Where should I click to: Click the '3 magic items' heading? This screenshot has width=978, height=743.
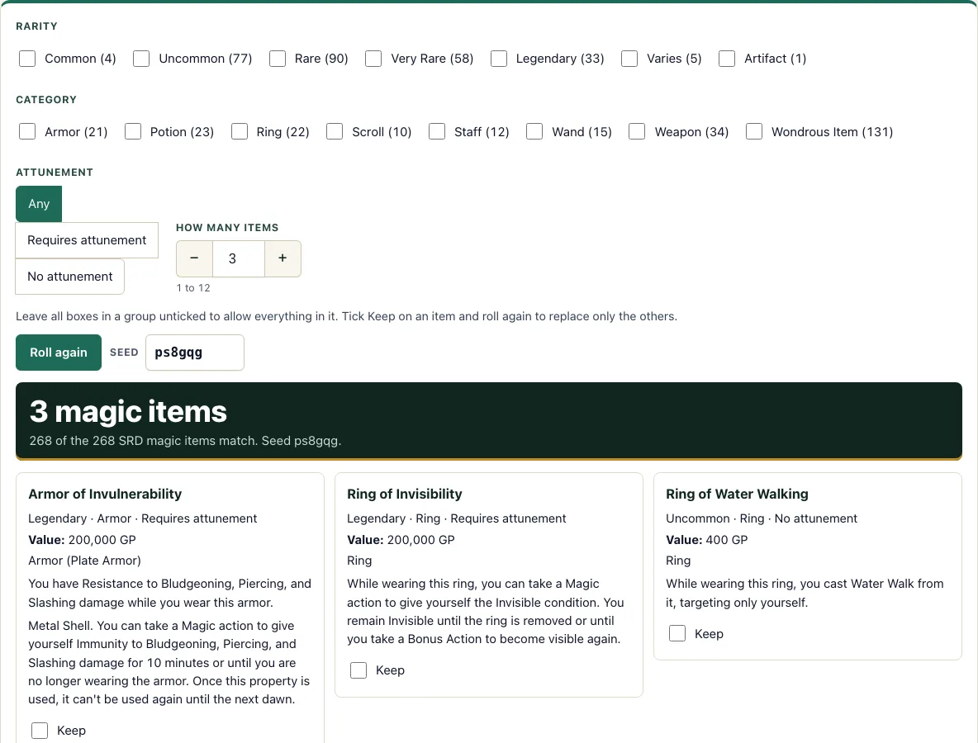[128, 411]
